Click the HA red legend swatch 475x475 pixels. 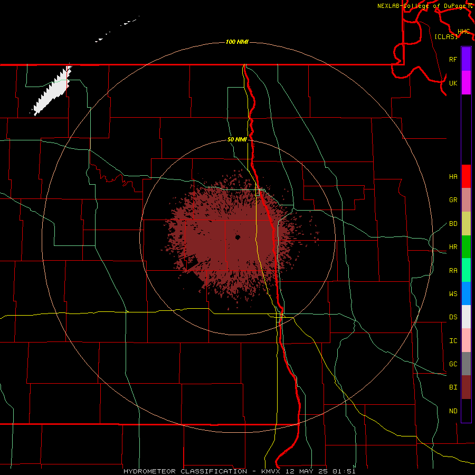pyautogui.click(x=466, y=176)
